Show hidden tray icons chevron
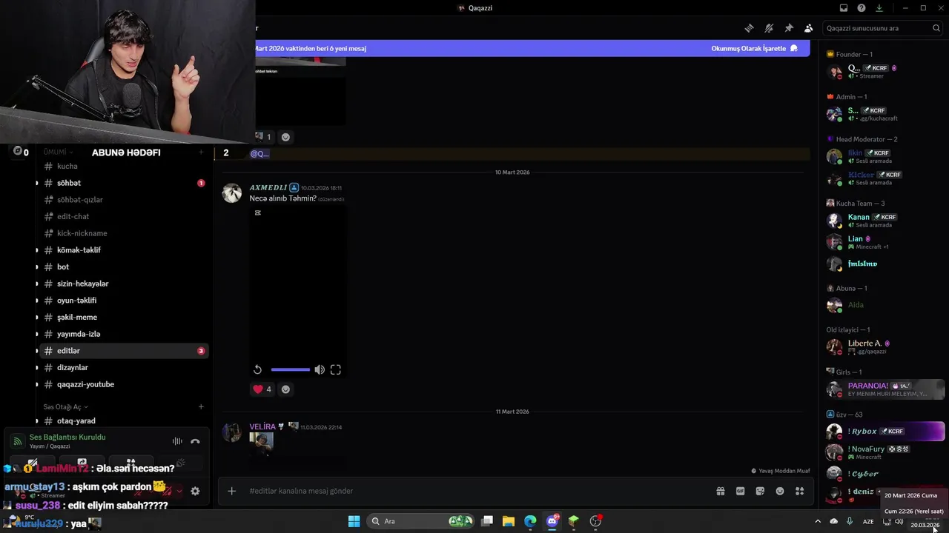This screenshot has width=949, height=533. coord(818,521)
